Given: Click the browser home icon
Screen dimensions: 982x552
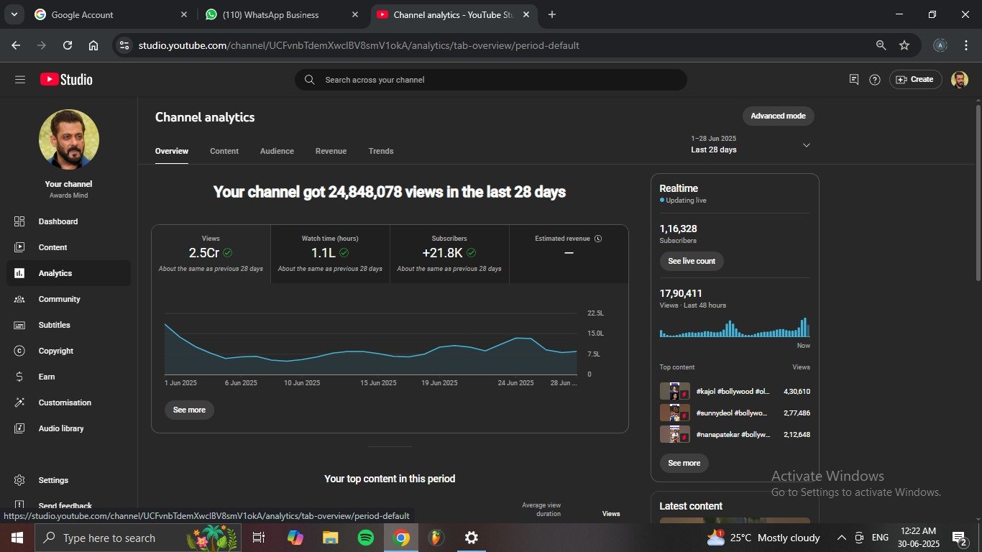Looking at the screenshot, I should 93,45.
